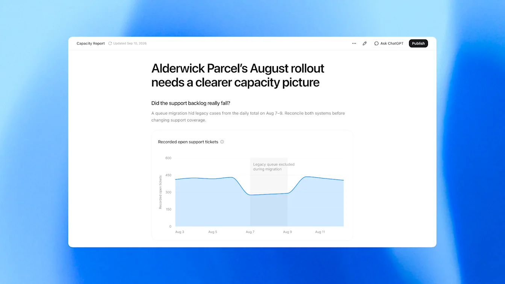Click the 600 y-axis label
505x284 pixels.
[168, 158]
